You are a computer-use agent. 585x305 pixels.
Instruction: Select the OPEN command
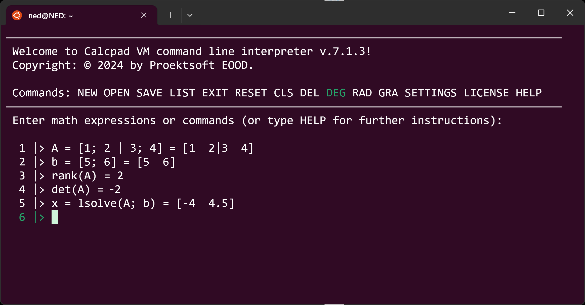pyautogui.click(x=116, y=93)
